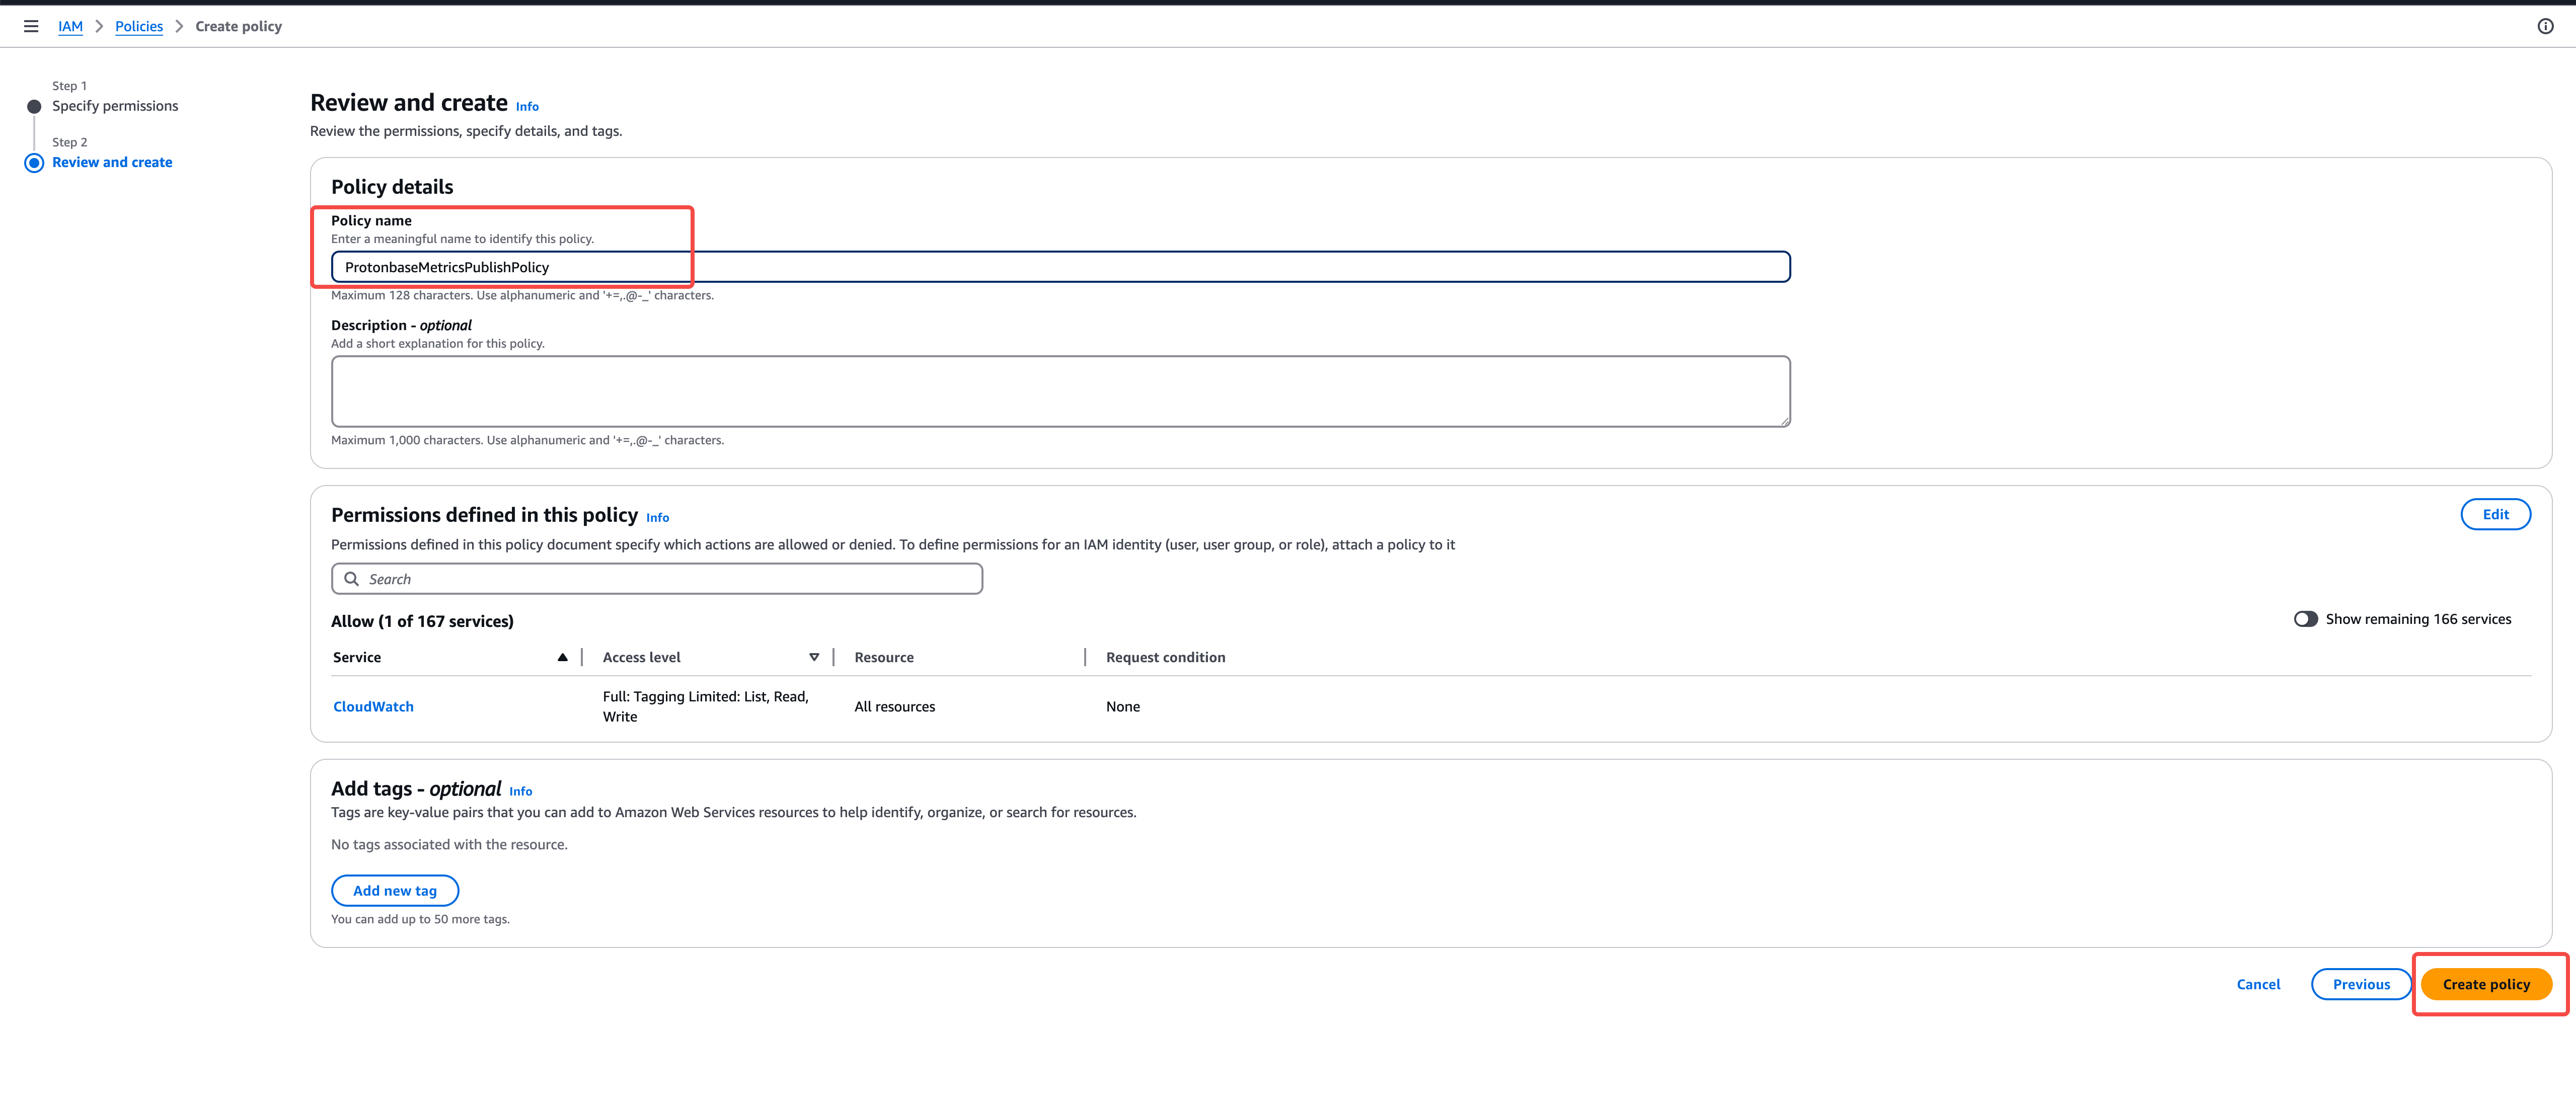Navigate to Policies breadcrumb
The height and width of the screenshot is (1113, 2576).
tap(139, 27)
